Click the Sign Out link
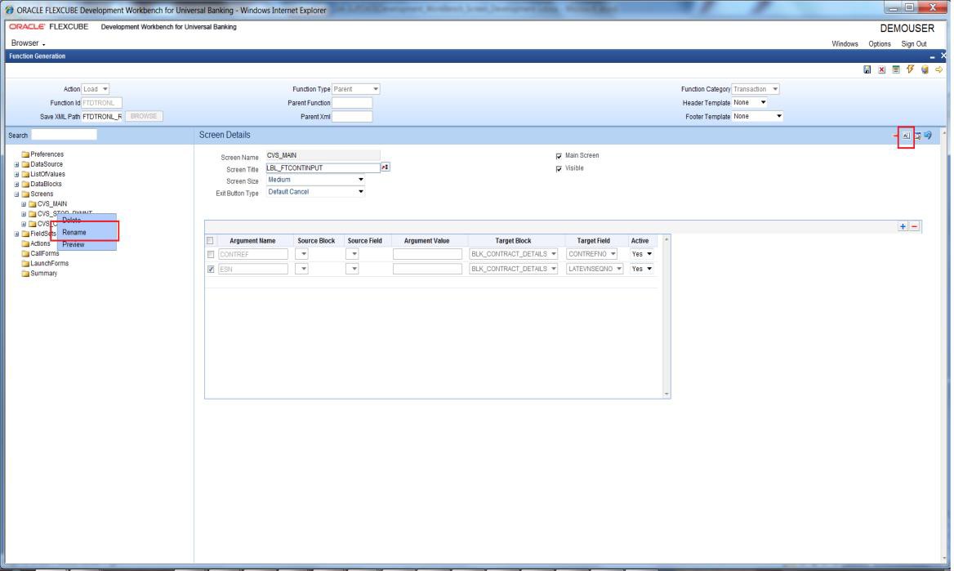Screen dimensions: 954x571 [x=914, y=44]
